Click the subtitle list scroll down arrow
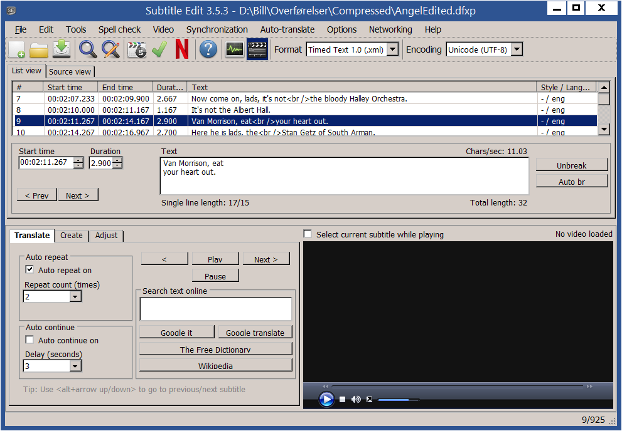The image size is (622, 431). pos(603,129)
